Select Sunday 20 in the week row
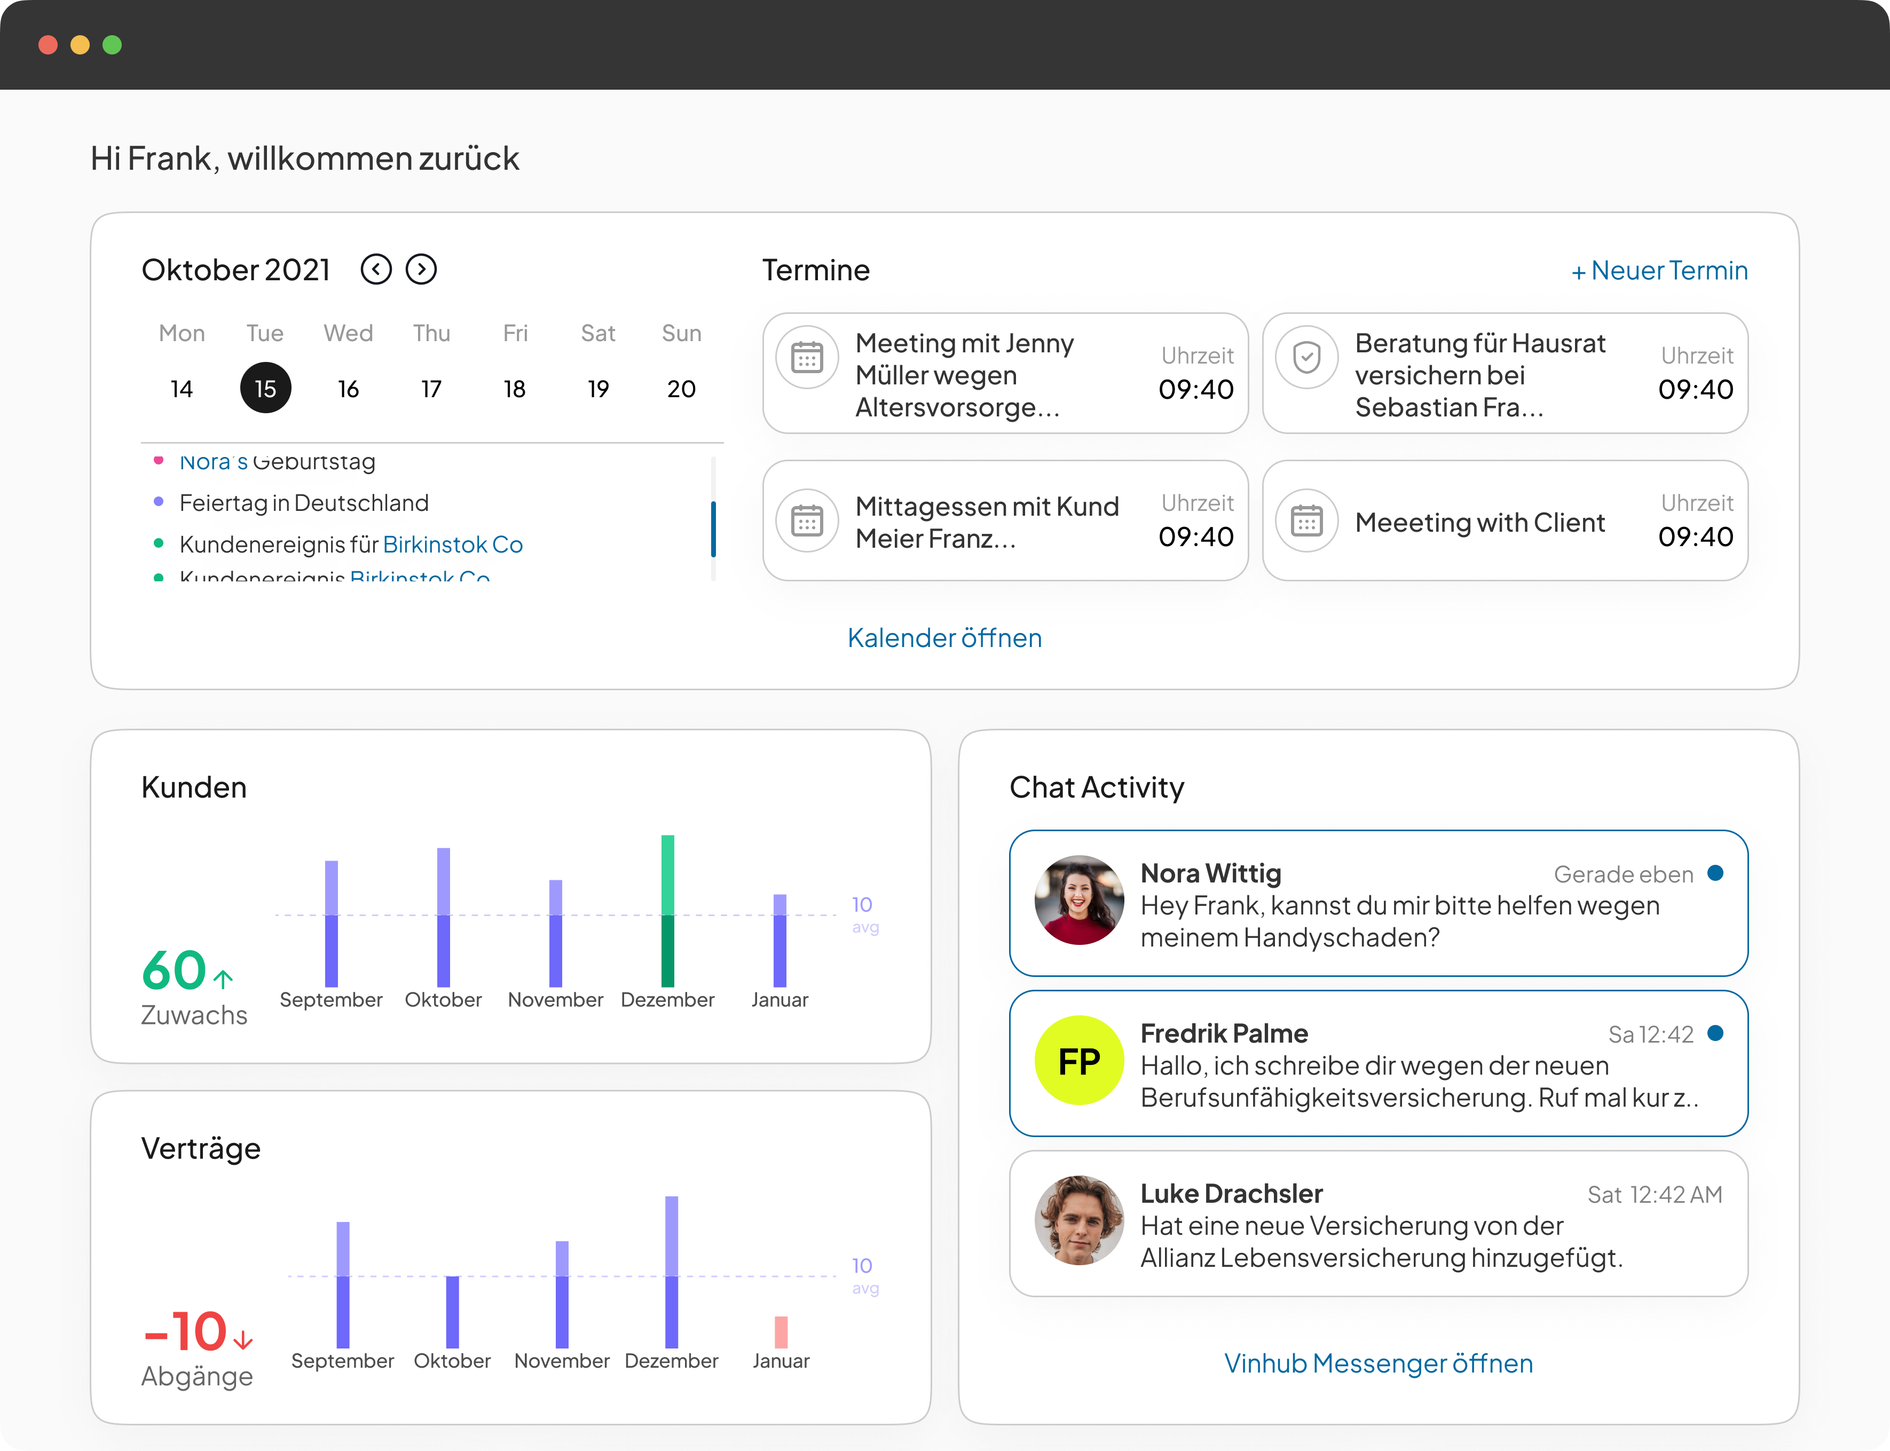 click(x=681, y=389)
